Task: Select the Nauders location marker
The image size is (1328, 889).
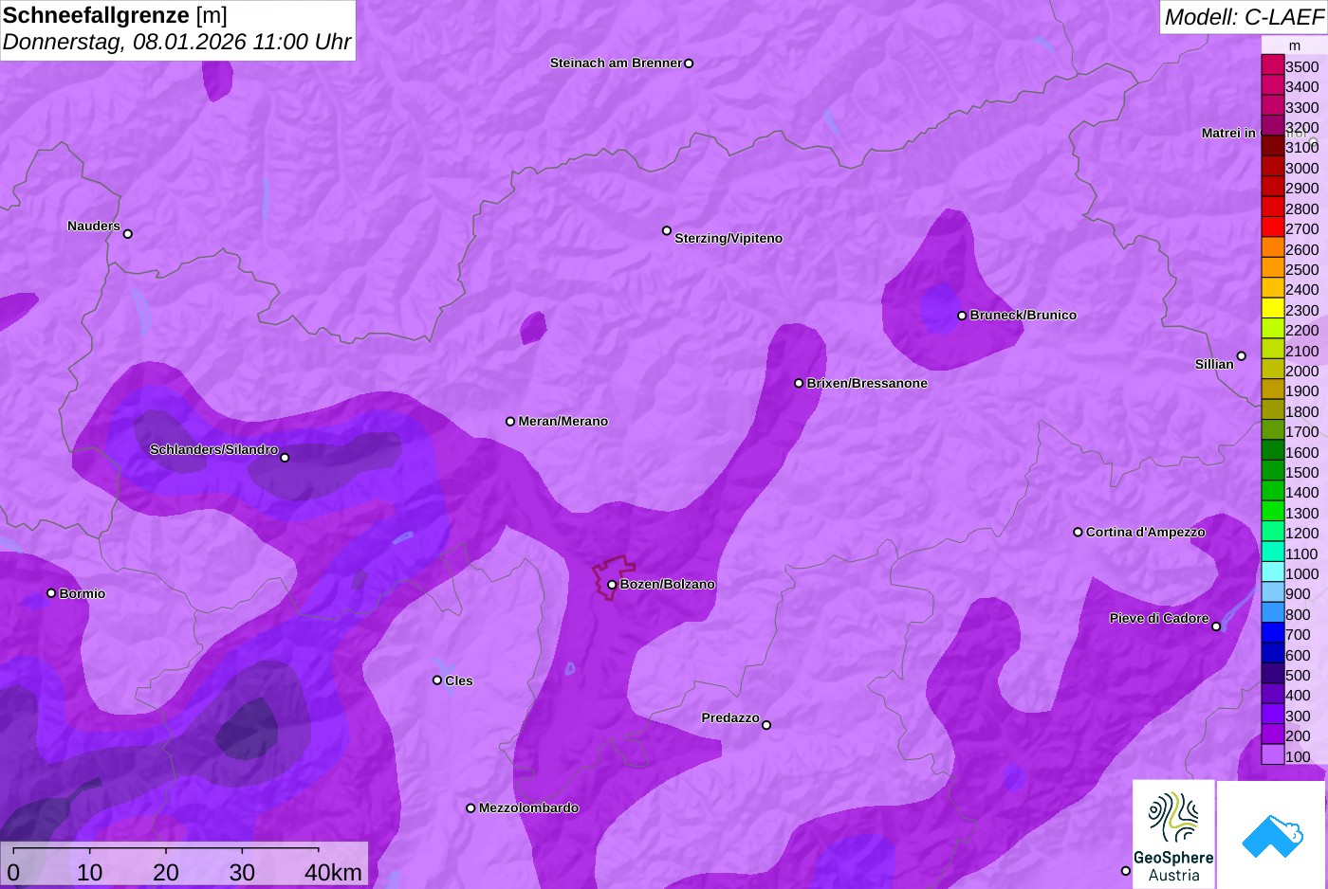Action: [x=128, y=234]
